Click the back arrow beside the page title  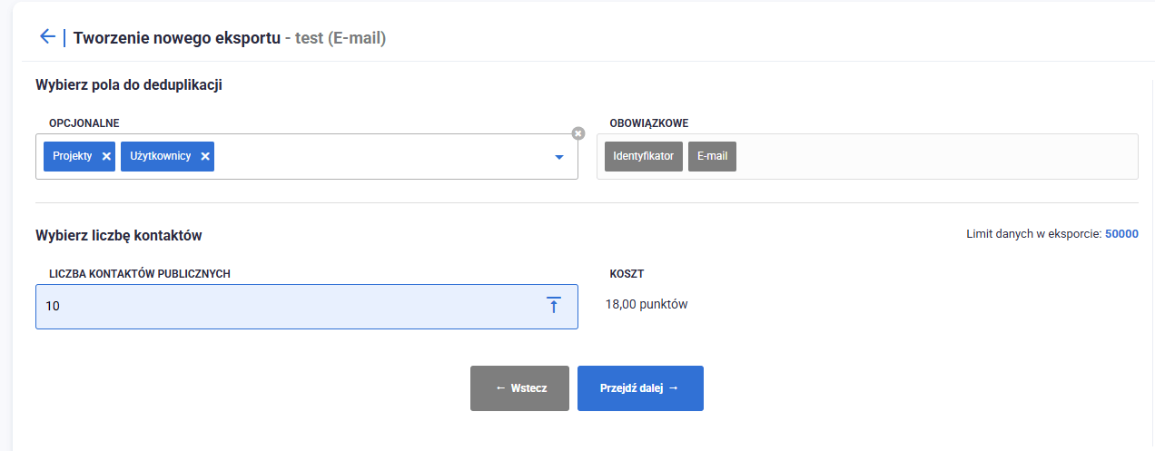tap(47, 36)
